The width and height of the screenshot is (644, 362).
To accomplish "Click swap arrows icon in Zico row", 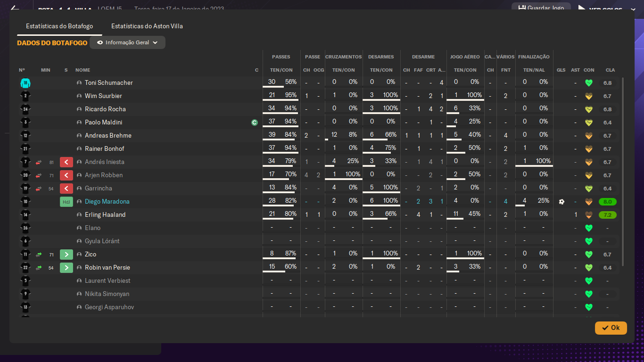I will pyautogui.click(x=39, y=255).
